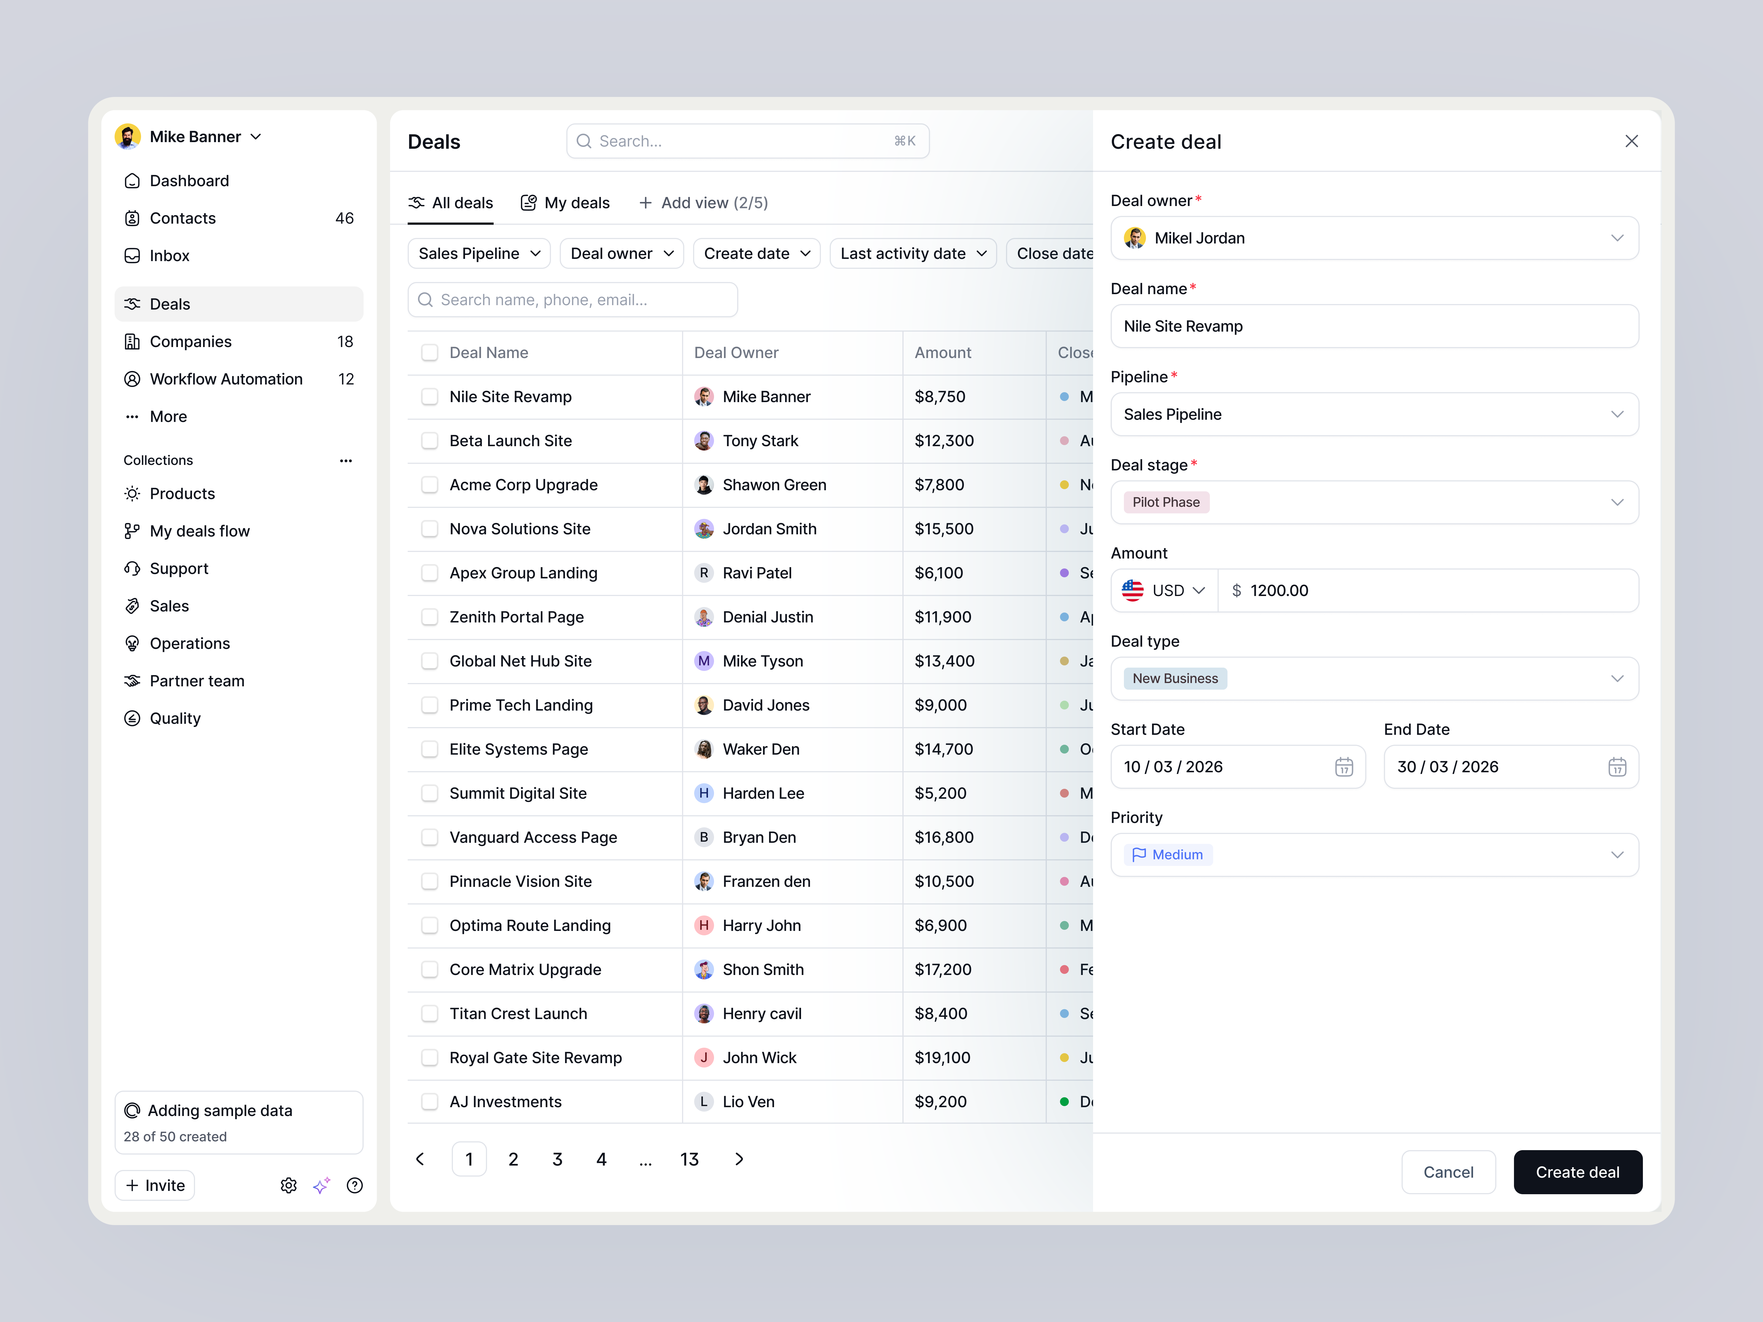Check the Zenith Portal Page row checkbox

click(x=429, y=617)
